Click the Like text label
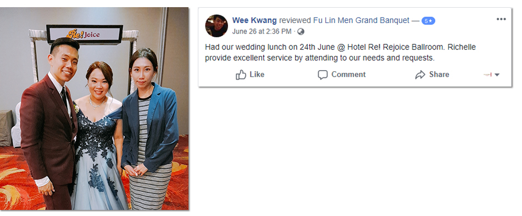Viewport: 522px width, 216px height. (257, 75)
